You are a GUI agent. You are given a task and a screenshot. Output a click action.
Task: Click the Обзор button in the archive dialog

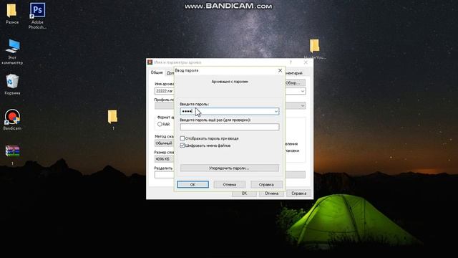[x=295, y=83]
